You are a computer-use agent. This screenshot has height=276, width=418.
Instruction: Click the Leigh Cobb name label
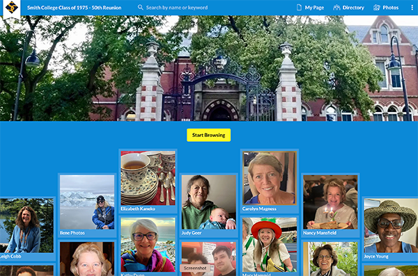(10, 257)
